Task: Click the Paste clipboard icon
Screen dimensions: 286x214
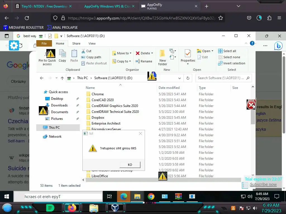Action: [x=74, y=56]
